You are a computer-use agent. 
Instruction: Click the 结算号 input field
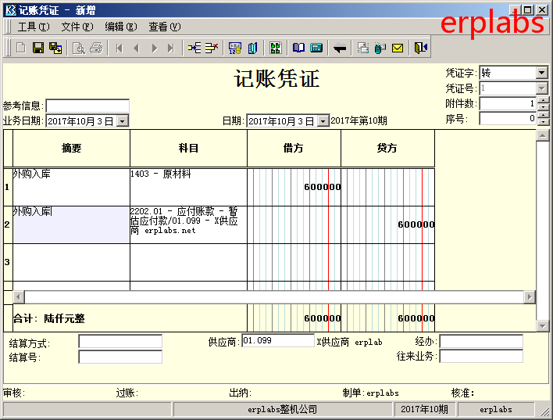120,357
